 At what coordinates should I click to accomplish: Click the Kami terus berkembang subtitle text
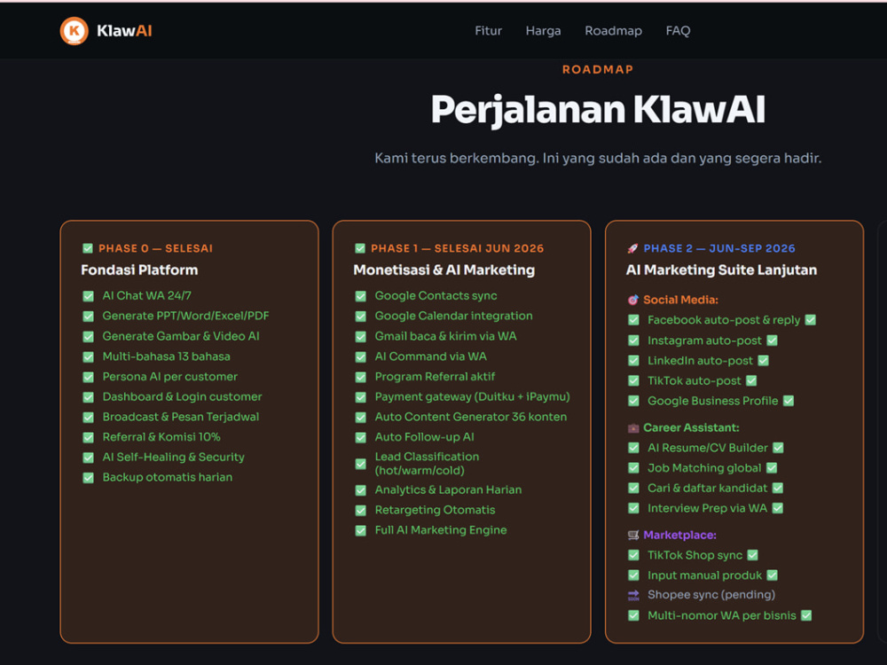click(598, 159)
